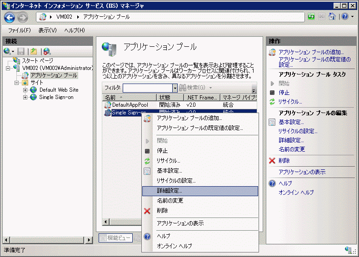The image size is (359, 257).
Task: Click 基本設定... link in Actions pane
Action: 291,122
